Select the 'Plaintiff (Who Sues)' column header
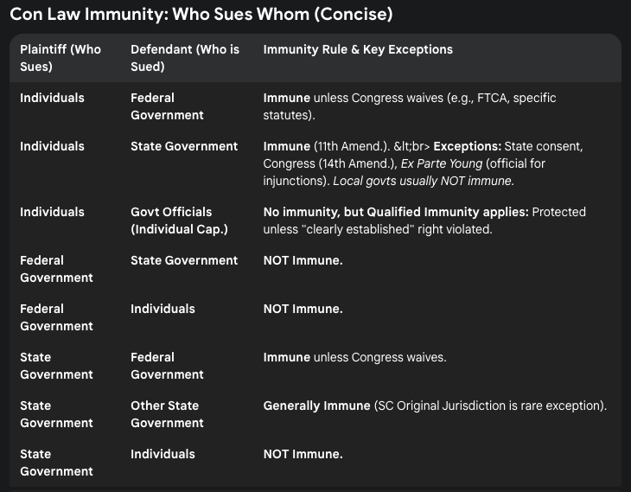Viewport: 631px width, 492px height. pos(61,58)
